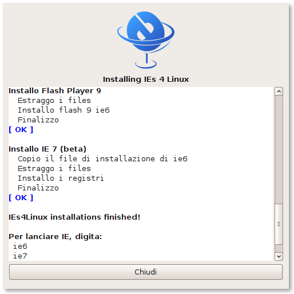
Task: Click the Installing IEs 4 Linux title
Action: point(146,80)
